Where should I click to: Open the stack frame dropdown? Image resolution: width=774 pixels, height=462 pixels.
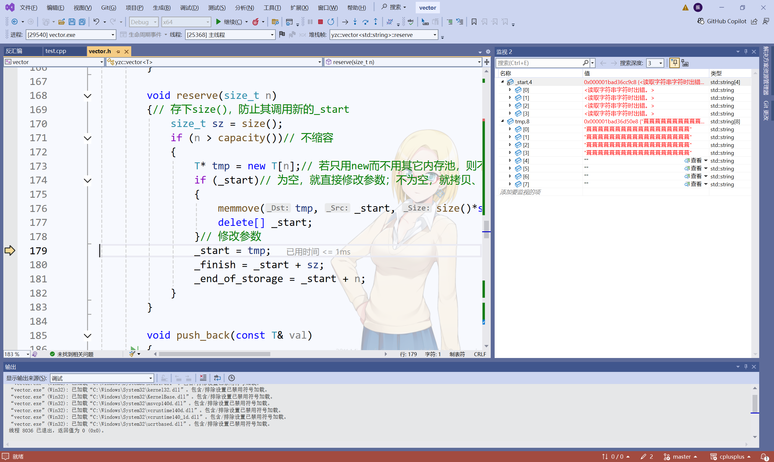coord(435,35)
